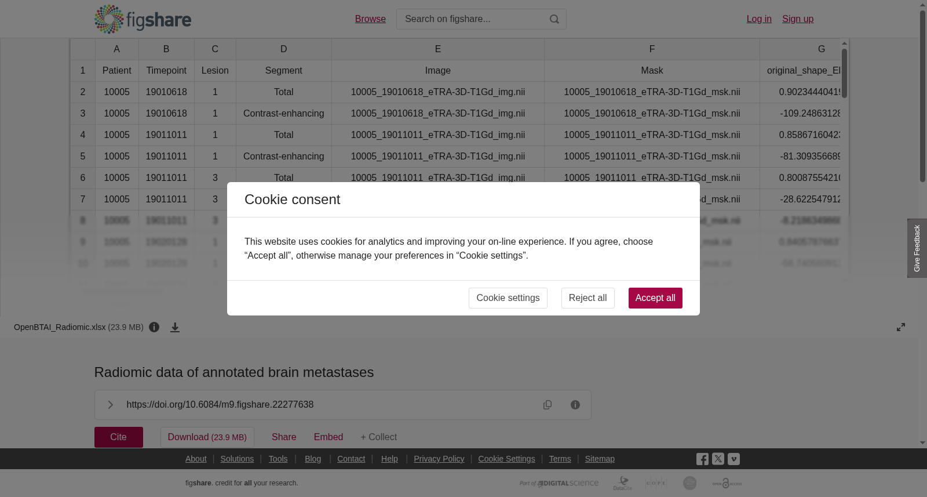The width and height of the screenshot is (927, 497).
Task: Open figshare X (Twitter) icon
Action: pos(718,459)
